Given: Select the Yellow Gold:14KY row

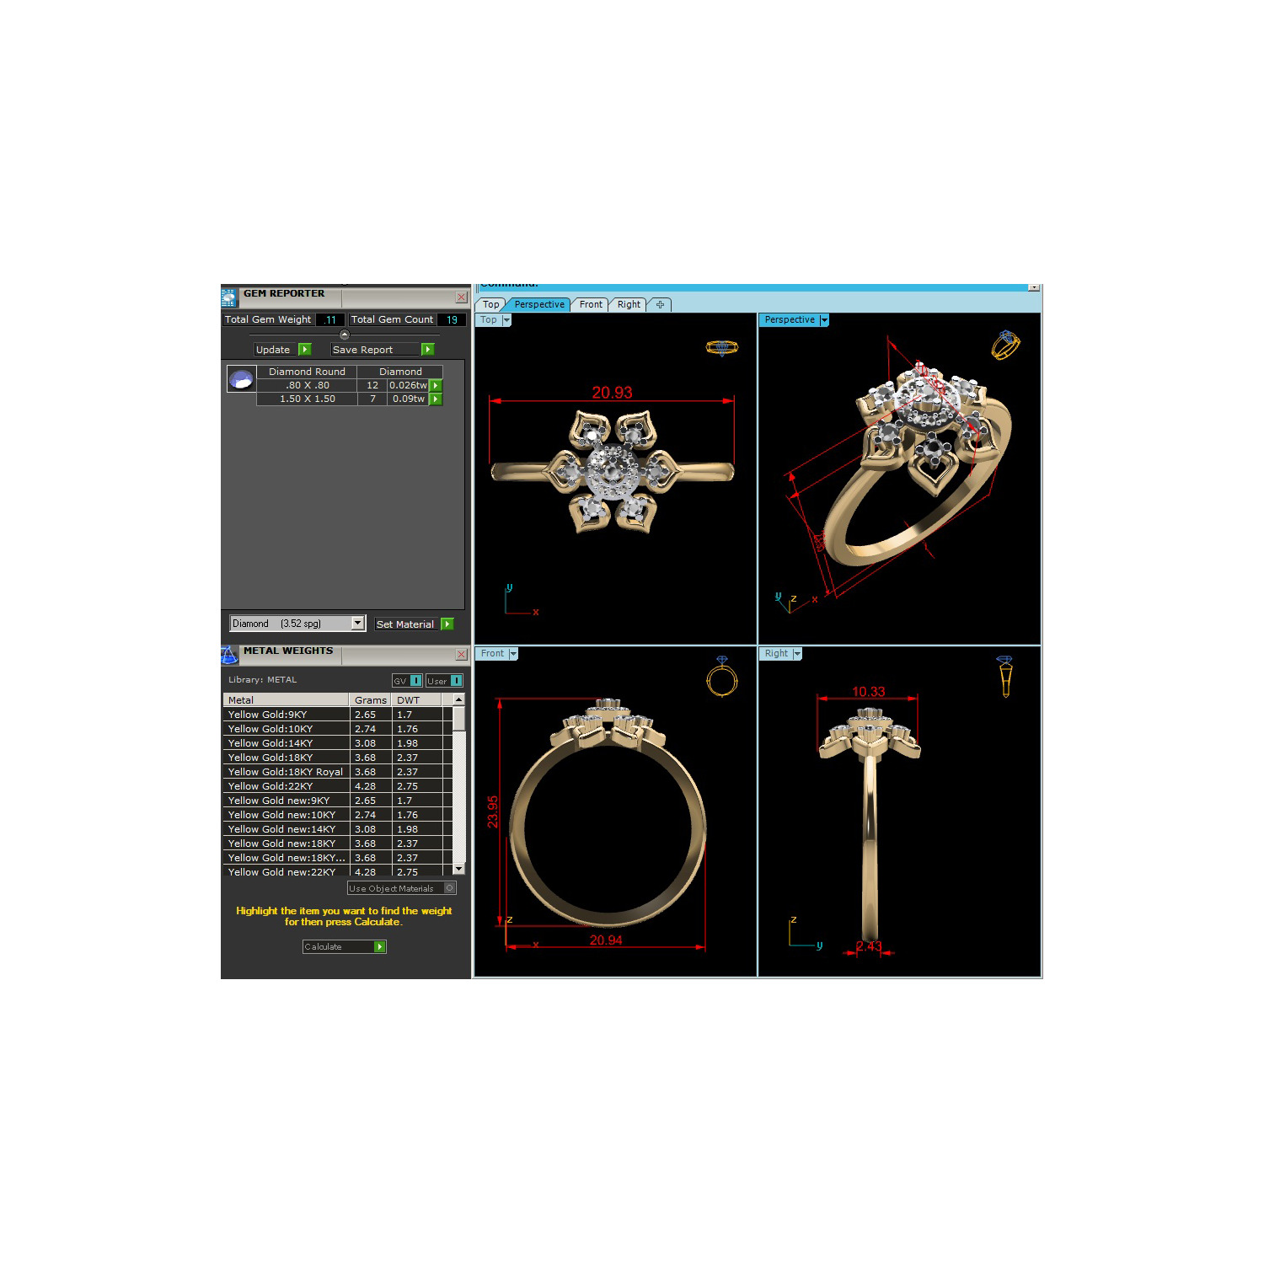Looking at the screenshot, I should pos(337,743).
